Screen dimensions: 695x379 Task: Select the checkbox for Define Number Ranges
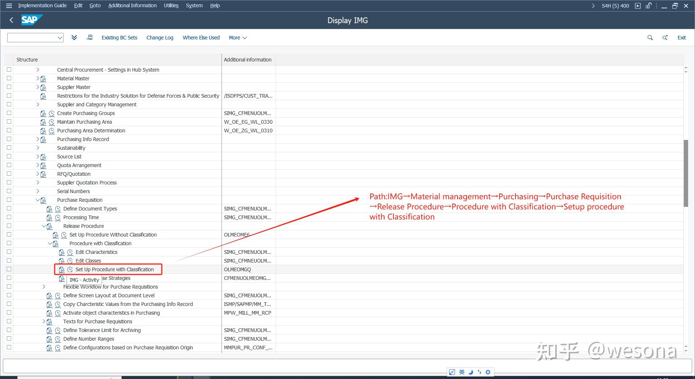coord(9,339)
